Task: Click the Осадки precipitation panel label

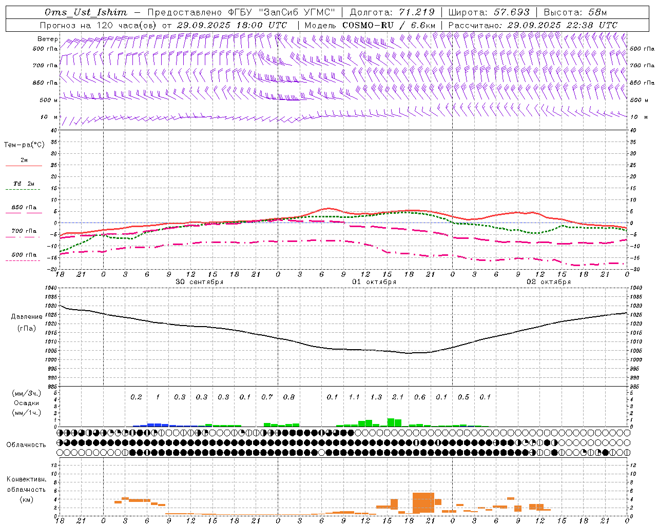Action: click(x=26, y=403)
